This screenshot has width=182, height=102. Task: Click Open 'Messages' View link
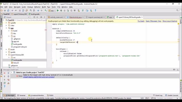154,21
